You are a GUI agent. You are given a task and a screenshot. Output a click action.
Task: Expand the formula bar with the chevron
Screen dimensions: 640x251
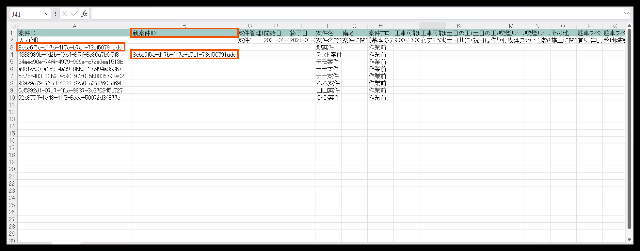coord(626,14)
